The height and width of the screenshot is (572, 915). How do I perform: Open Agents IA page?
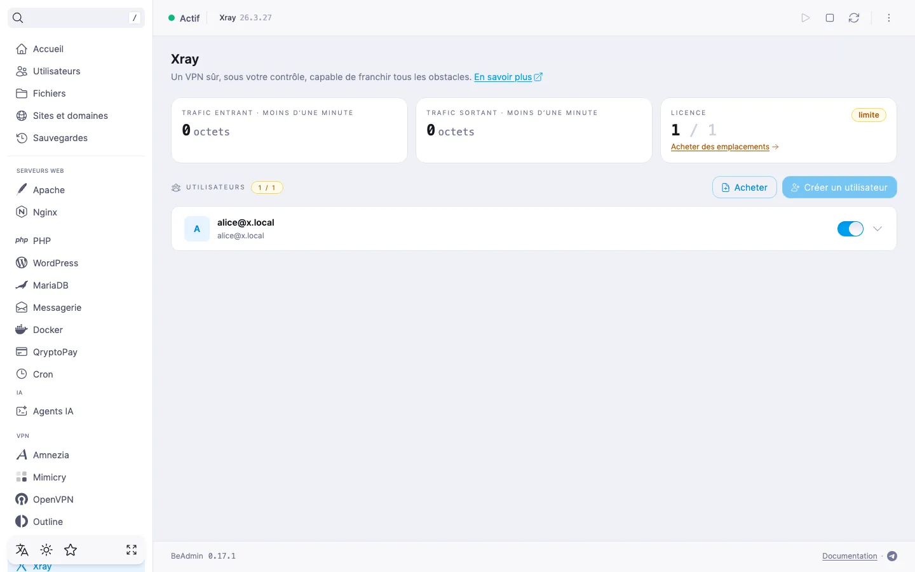coord(76,411)
